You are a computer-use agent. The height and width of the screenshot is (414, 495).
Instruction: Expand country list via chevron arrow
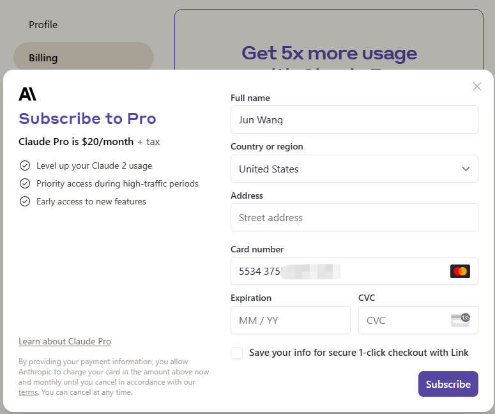click(466, 169)
